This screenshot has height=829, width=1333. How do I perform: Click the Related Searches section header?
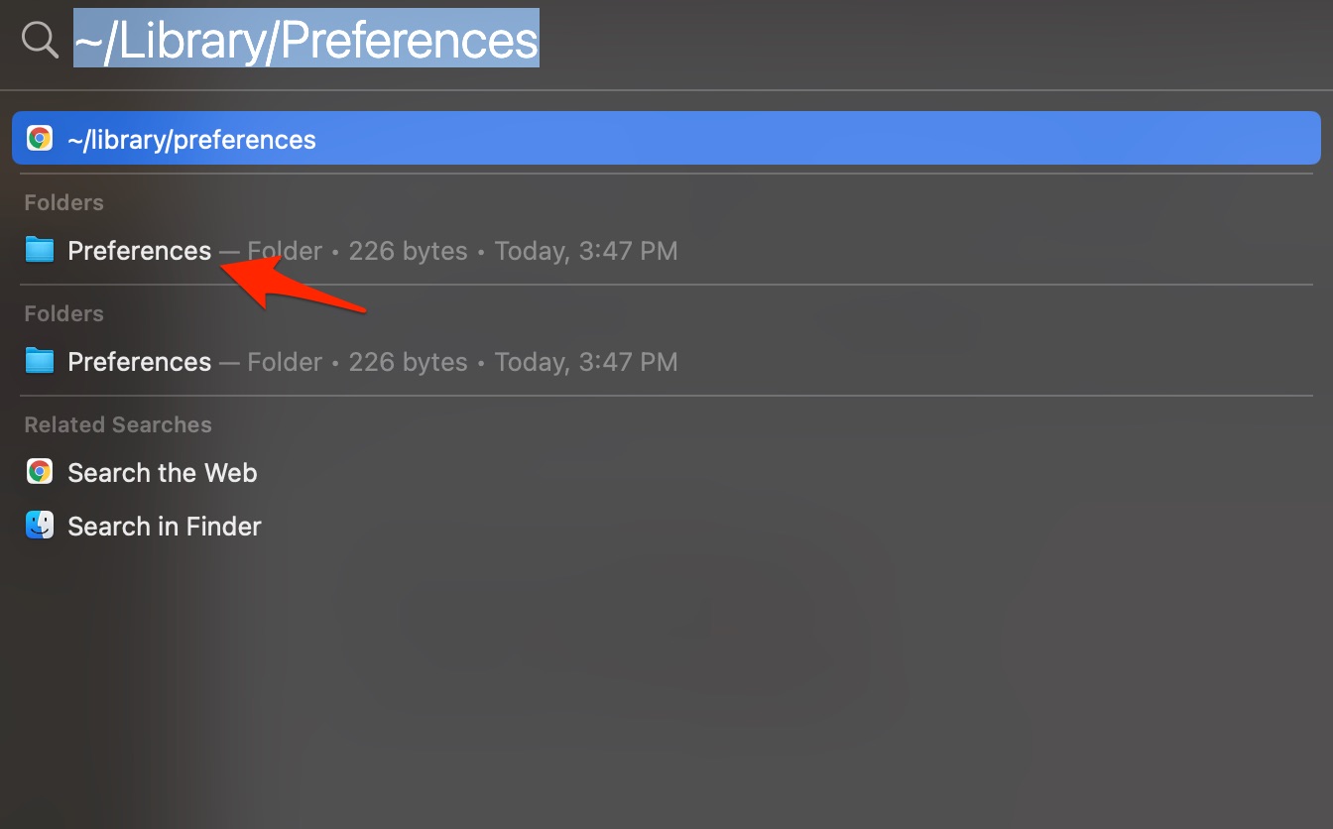(118, 424)
